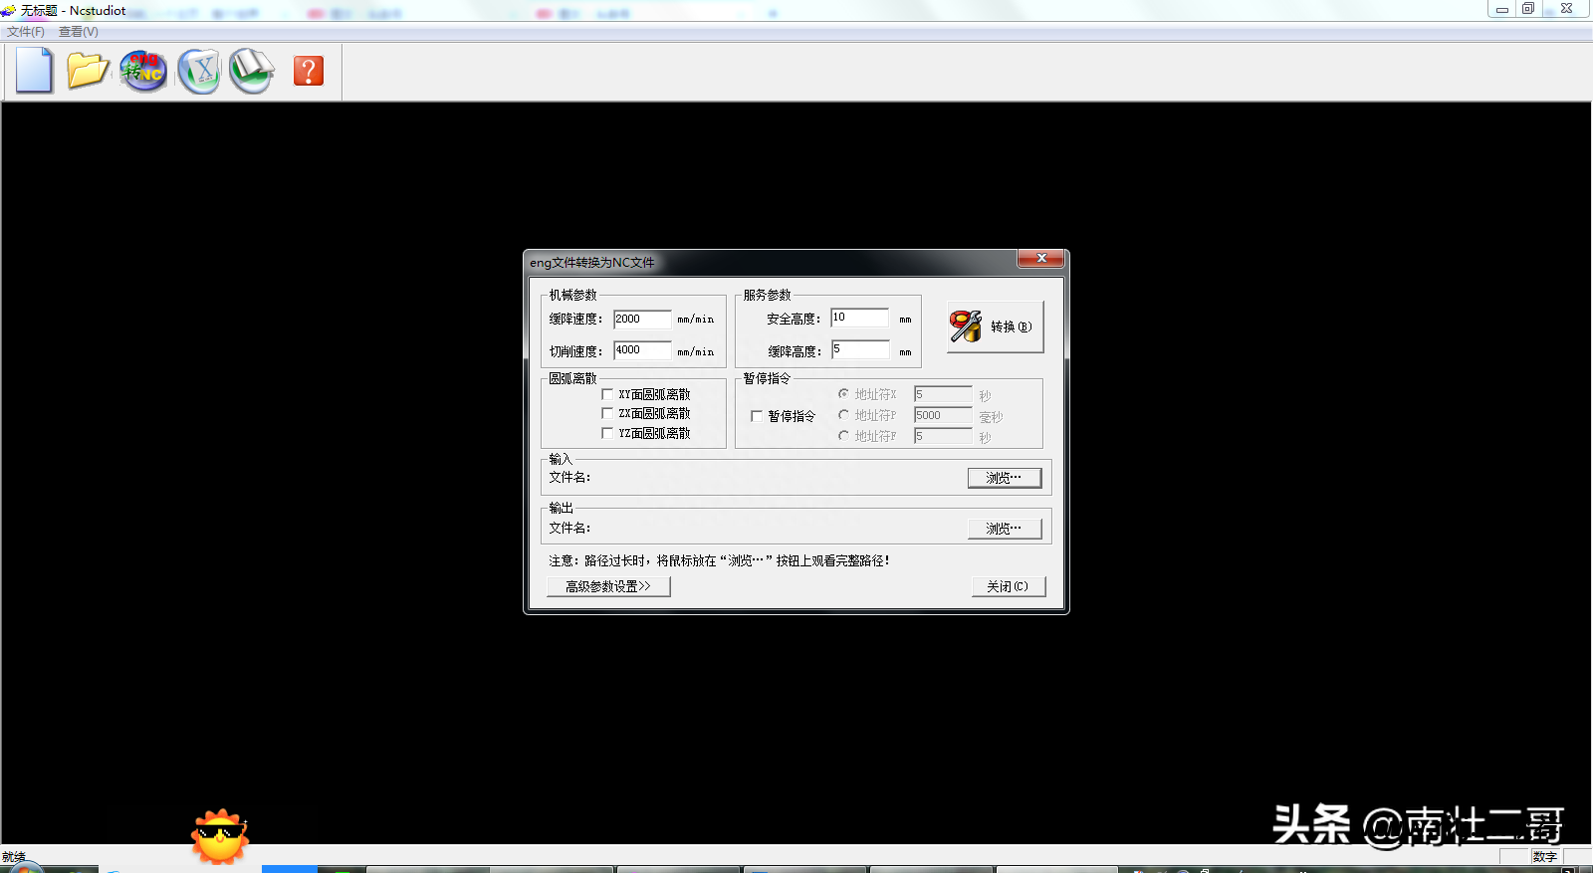
Task: Expand 高级参数设置>> advanced settings
Action: (x=608, y=586)
